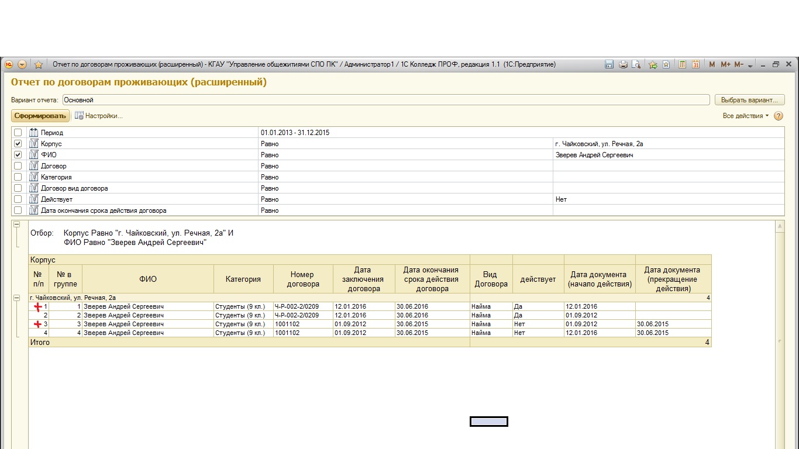The image size is (799, 449).
Task: Click the favorites star icon near title
Action: pyautogui.click(x=39, y=64)
